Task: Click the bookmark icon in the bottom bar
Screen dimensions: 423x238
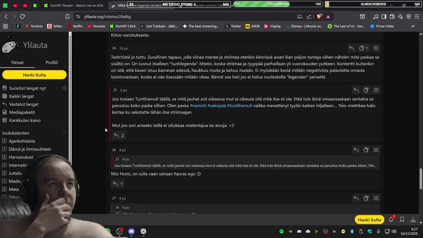Action: click(x=402, y=219)
